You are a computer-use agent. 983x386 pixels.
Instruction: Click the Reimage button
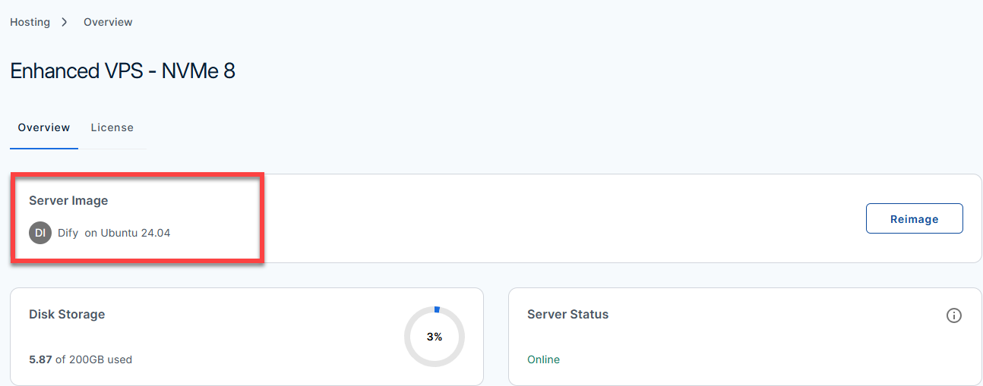[x=915, y=218]
